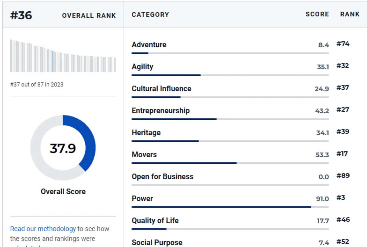
Task: Select the Power category label
Action: click(x=142, y=198)
